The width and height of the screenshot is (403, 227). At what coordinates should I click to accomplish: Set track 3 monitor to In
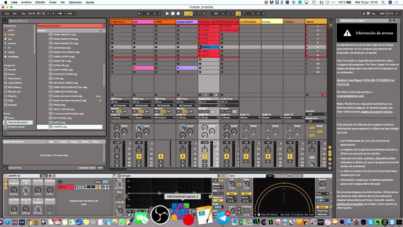[x=113, y=111]
